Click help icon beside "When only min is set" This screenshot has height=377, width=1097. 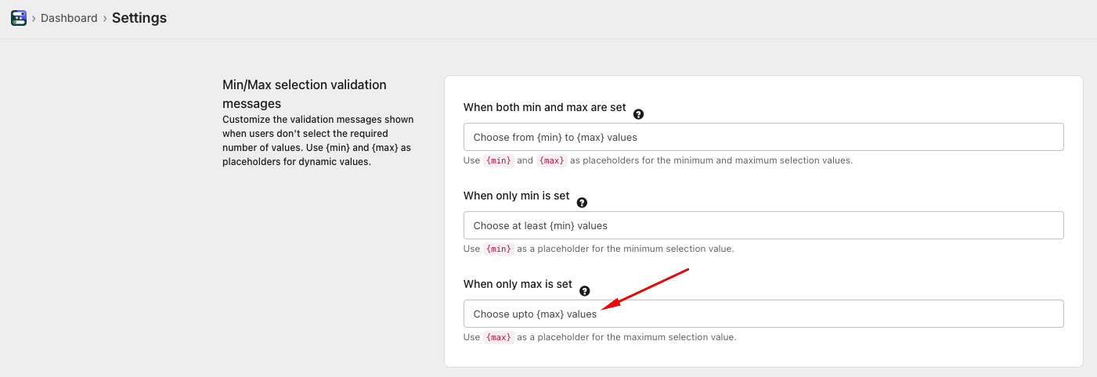(x=582, y=203)
